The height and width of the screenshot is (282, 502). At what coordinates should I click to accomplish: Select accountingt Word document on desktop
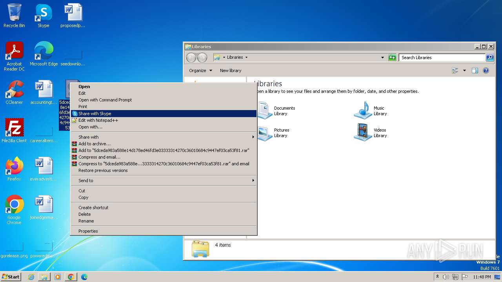(x=44, y=92)
